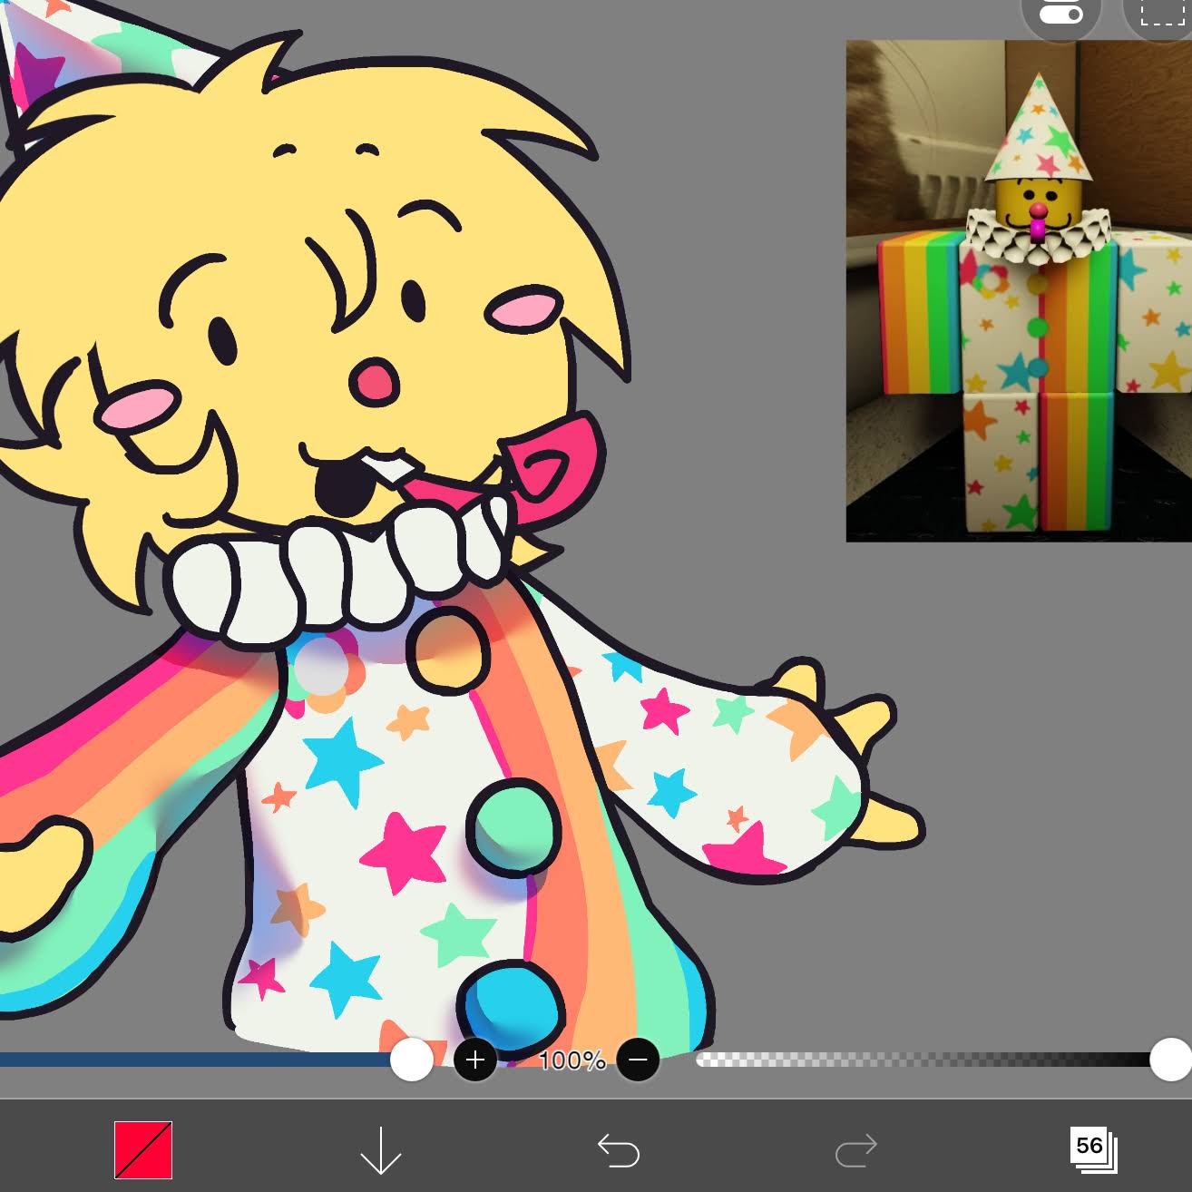Open the red and transparent color swatch
The image size is (1192, 1192).
tap(143, 1149)
